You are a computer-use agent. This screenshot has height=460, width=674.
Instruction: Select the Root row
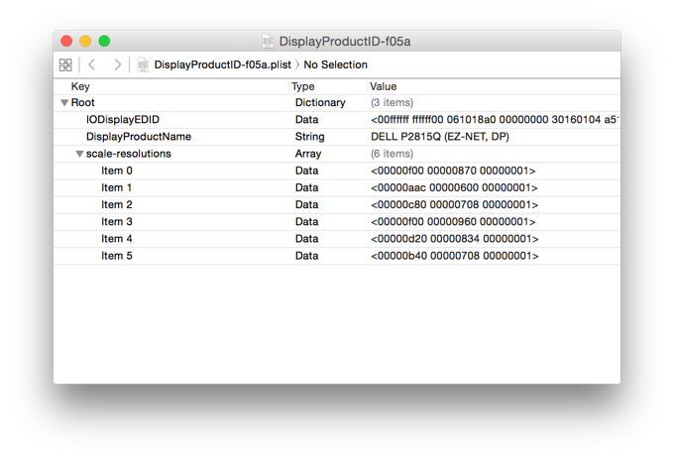pyautogui.click(x=337, y=103)
